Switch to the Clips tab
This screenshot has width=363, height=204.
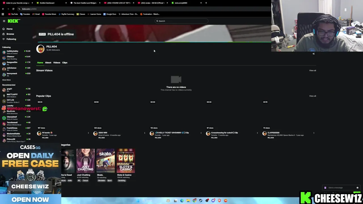[x=65, y=63]
